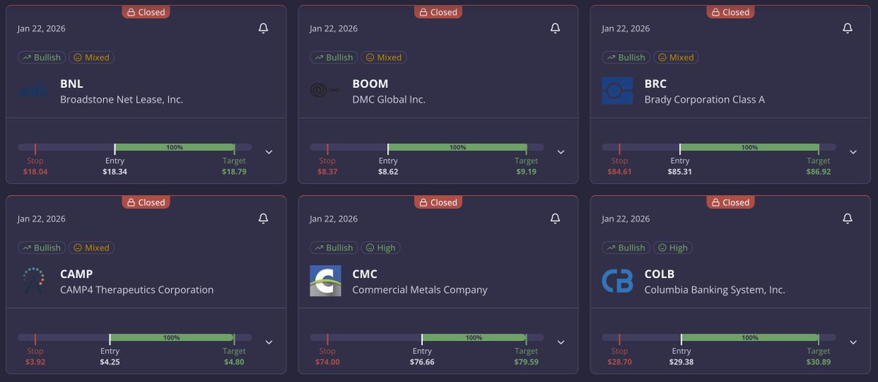
Task: Click 'DMC Global Inc.' company name
Action: (389, 100)
